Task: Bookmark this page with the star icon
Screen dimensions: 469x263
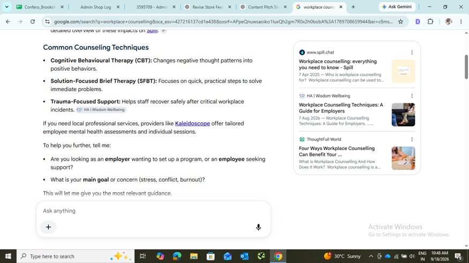Action: tap(400, 21)
